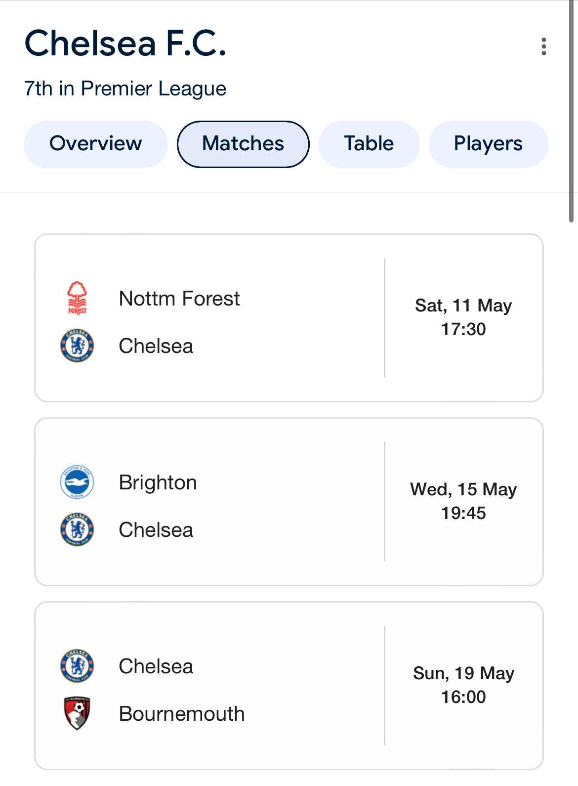The image size is (578, 786).
Task: Click the Brighton club crest
Action: pos(77,482)
